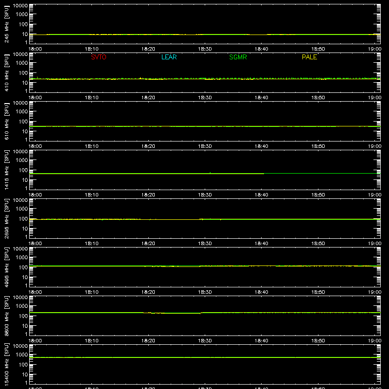Click 18:00 time label under 245 MHz plot
The height and width of the screenshot is (389, 389).
point(35,49)
